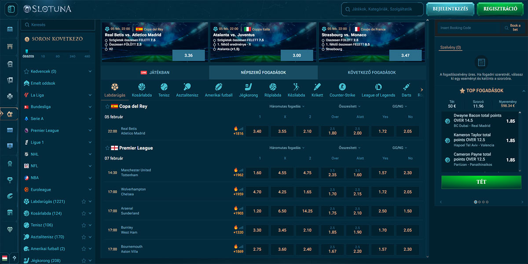528x264 pixels.
Task: Click the Röplabda volleyball icon
Action: (x=273, y=87)
